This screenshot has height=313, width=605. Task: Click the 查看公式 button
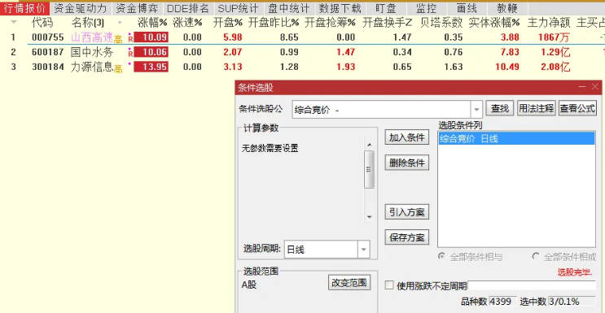pyautogui.click(x=577, y=109)
